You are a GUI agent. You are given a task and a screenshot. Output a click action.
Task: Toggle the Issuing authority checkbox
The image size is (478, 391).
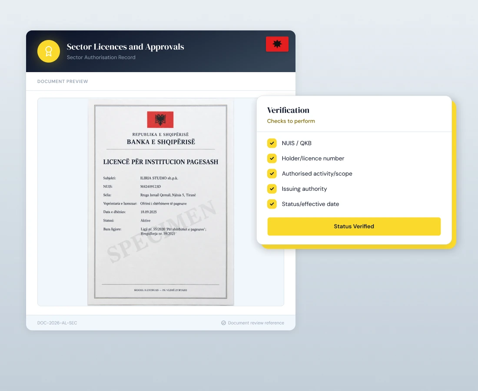pos(272,189)
